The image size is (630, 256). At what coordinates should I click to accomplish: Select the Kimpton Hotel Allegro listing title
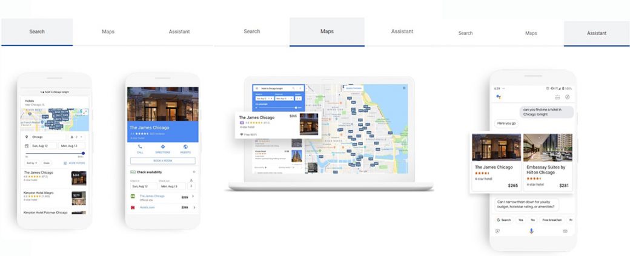pos(39,192)
